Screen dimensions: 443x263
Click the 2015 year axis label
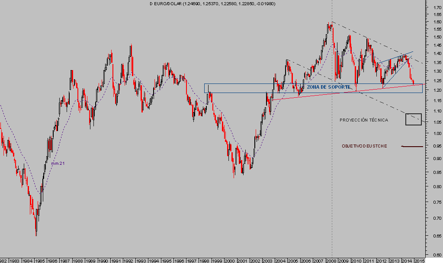[419, 261]
